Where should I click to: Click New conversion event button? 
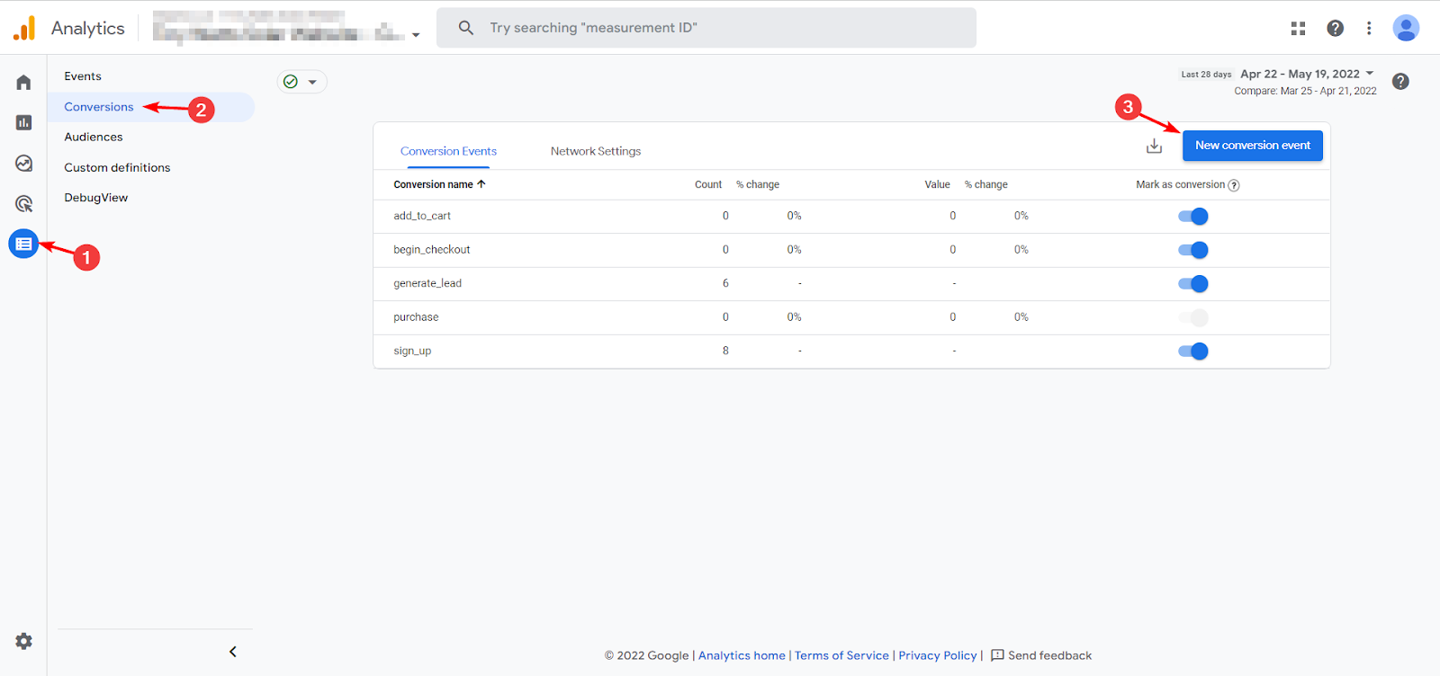[1252, 146]
